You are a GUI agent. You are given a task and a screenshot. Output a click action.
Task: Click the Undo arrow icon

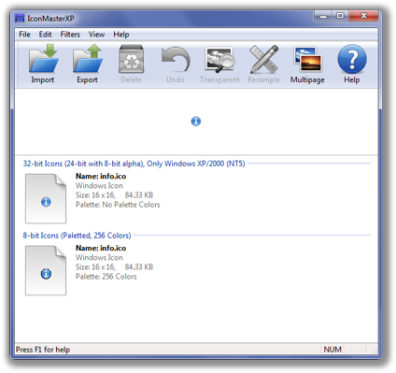point(176,59)
